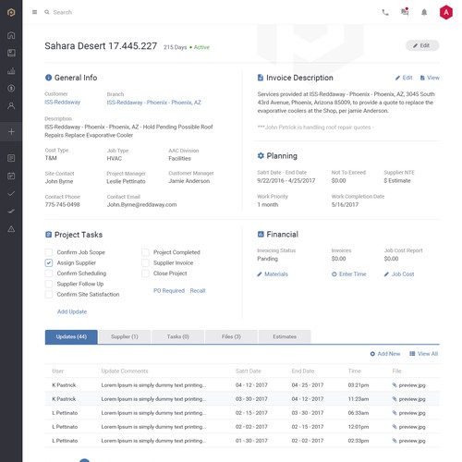Open the dollar billing icon in sidebar
The image size is (462, 462).
tap(11, 89)
